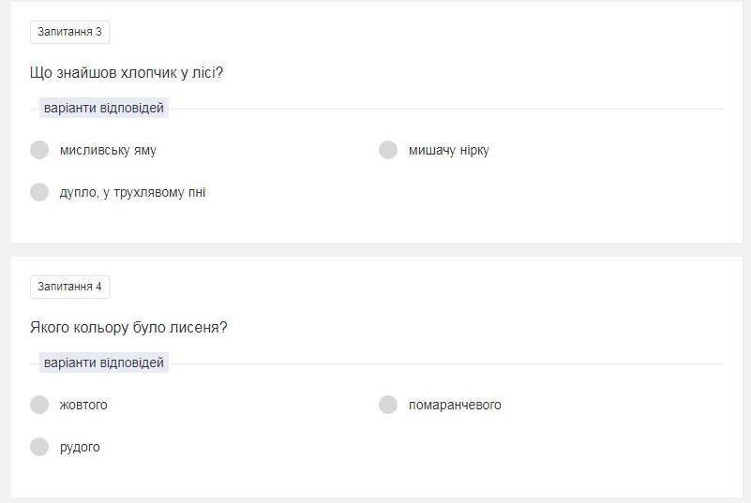This screenshot has height=503, width=751.
Task: Mark the 'дупло, у трухлявому пні' radio circle
Action: 39,192
